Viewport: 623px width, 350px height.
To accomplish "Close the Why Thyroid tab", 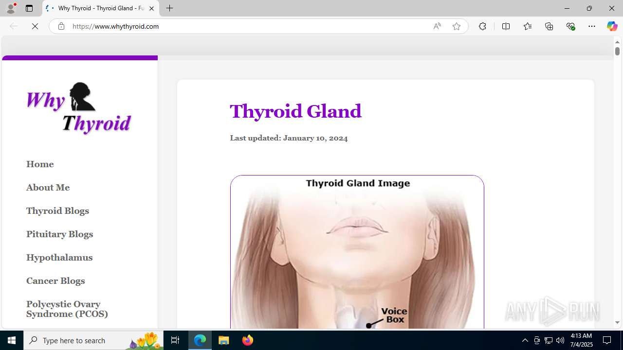I will pyautogui.click(x=151, y=8).
